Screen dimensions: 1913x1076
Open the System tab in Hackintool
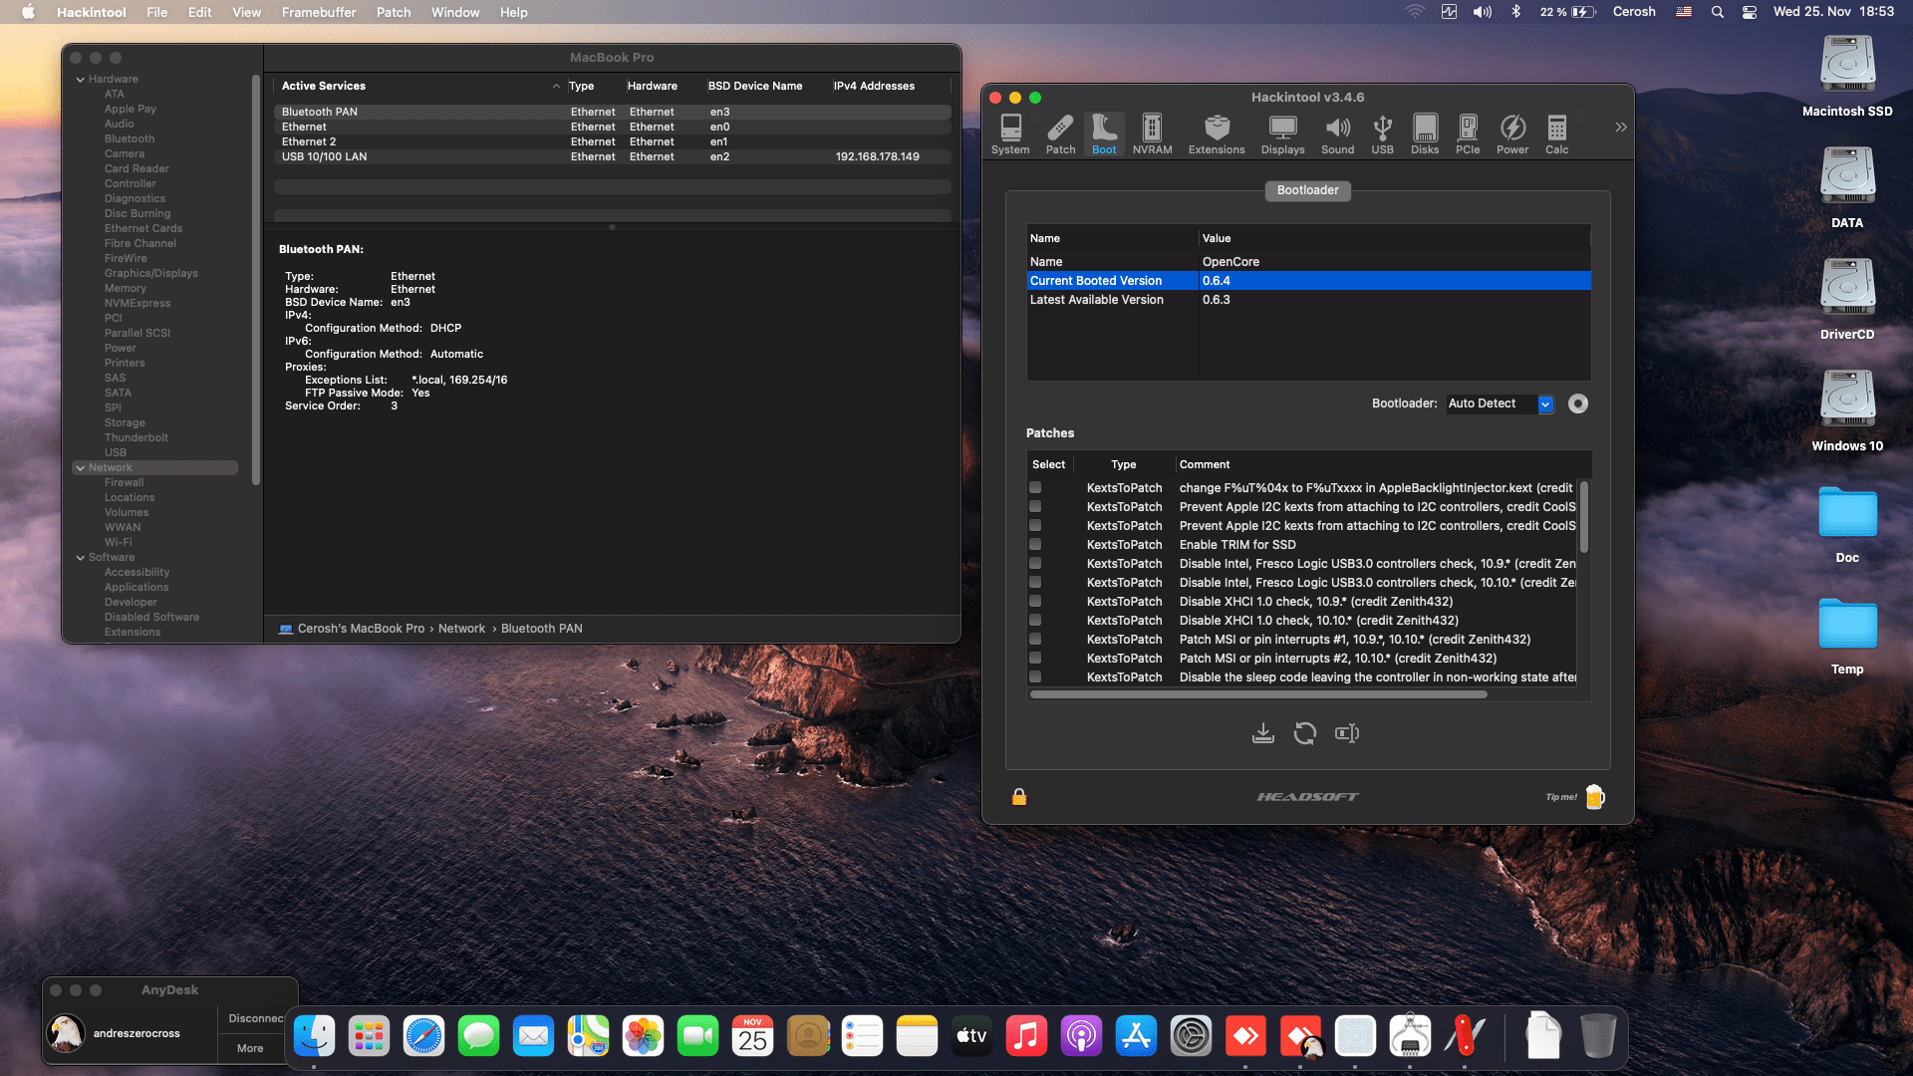click(x=1010, y=134)
